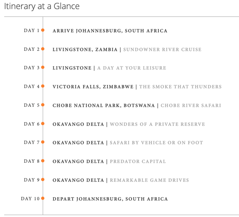
Task: Select the Day 10 orange timeline dot
Action: pyautogui.click(x=43, y=198)
